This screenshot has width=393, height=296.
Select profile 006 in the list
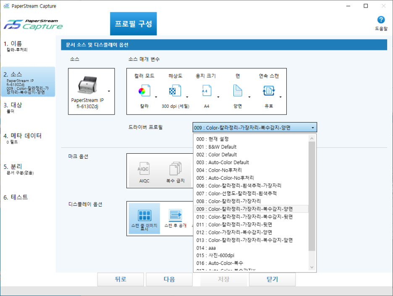[x=251, y=186]
